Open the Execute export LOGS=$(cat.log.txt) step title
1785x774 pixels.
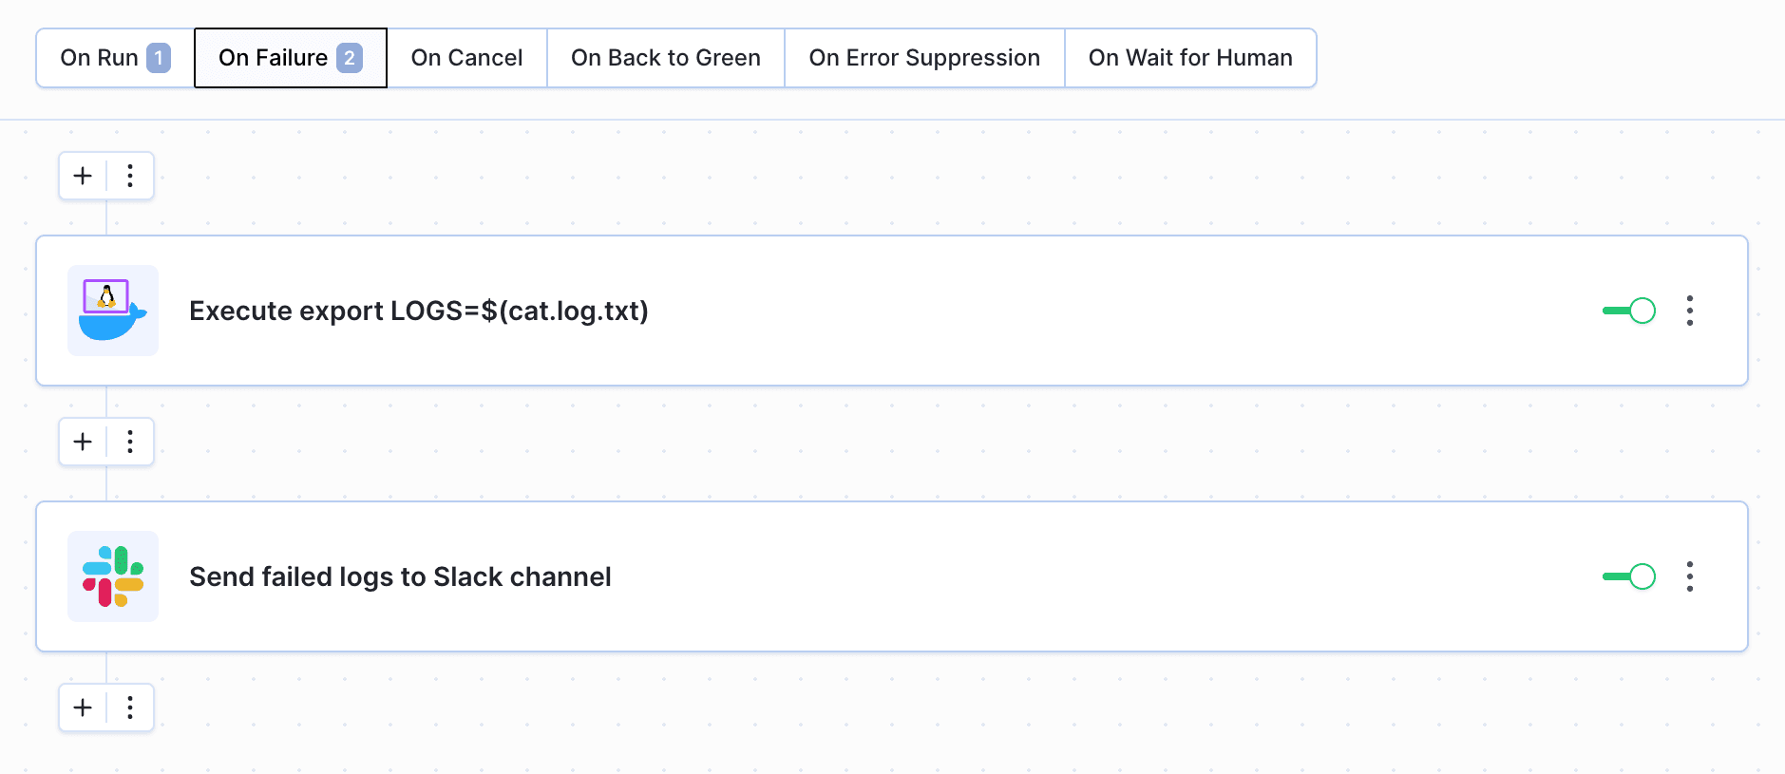pos(418,311)
